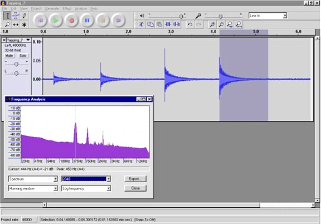This screenshot has width=321, height=224.
Task: Select the Envelope tool
Action: pyautogui.click(x=16, y=16)
